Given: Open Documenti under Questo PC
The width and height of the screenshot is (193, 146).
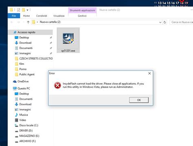Looking at the screenshot, I should 26,99.
